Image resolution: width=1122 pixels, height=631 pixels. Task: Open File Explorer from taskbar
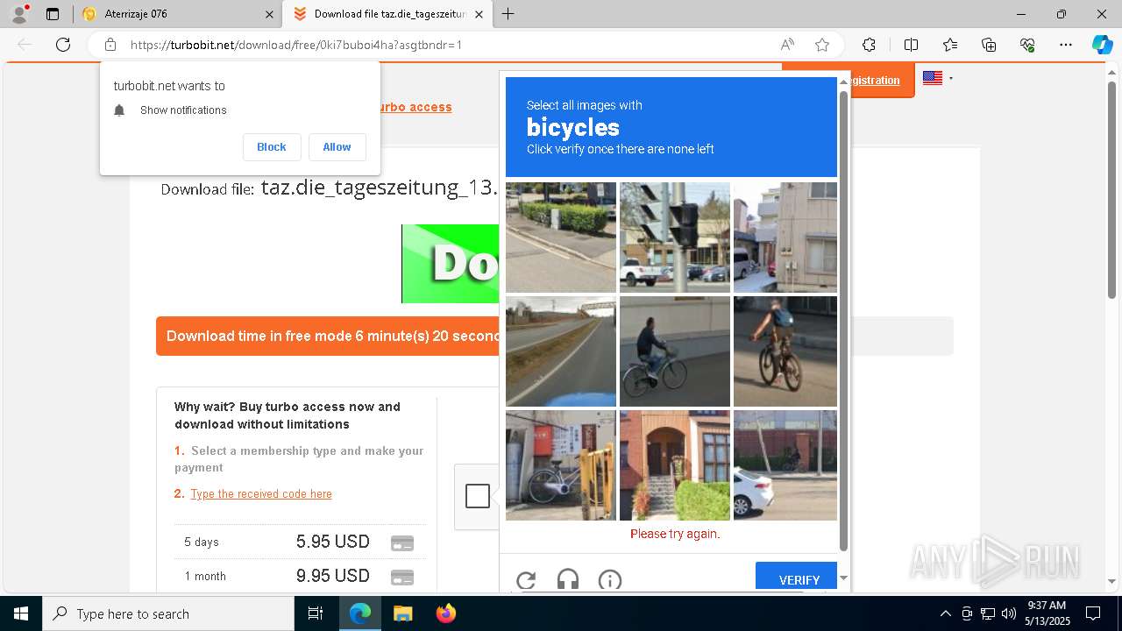point(402,613)
